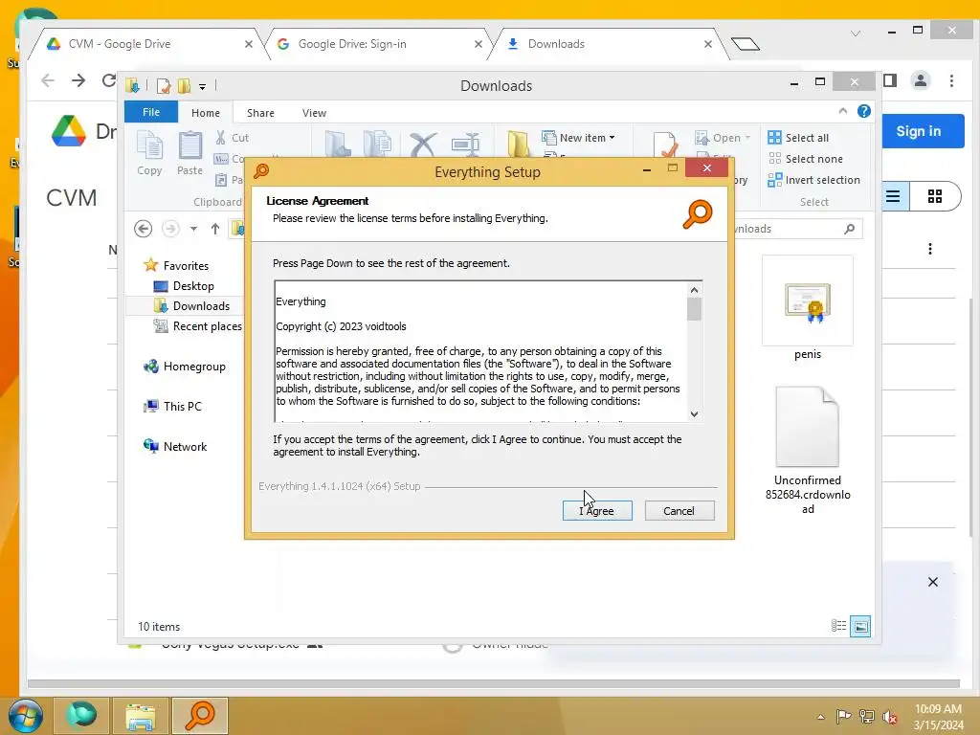Switch to Google Drive: Sign-in tab

(375, 44)
